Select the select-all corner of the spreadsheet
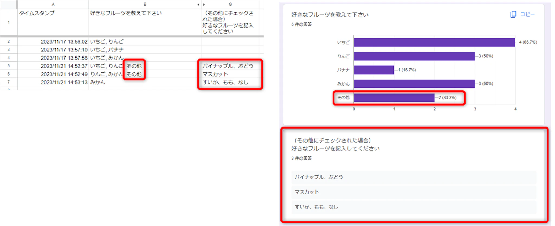 [9, 4]
